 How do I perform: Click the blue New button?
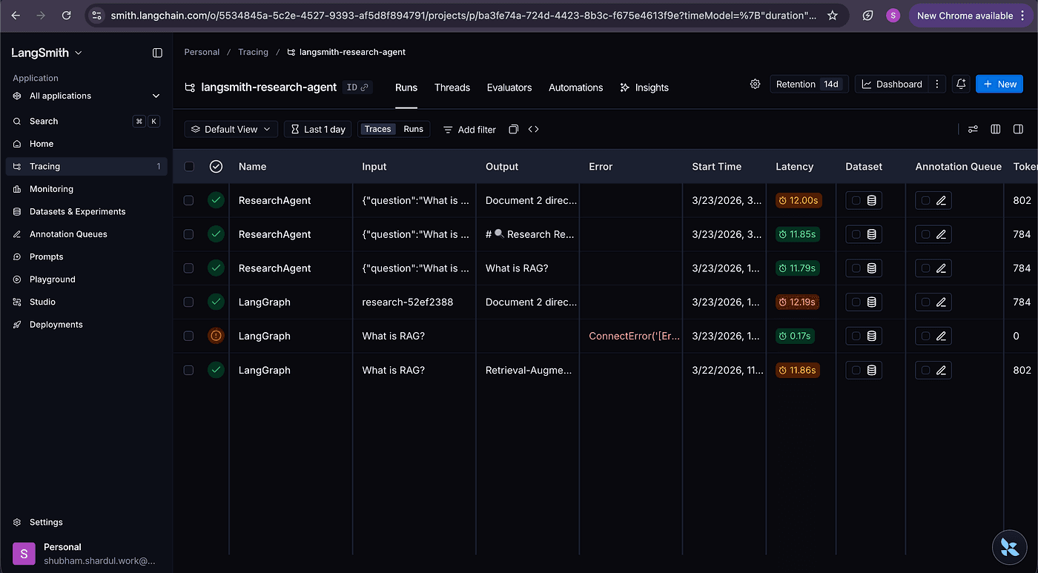999,85
